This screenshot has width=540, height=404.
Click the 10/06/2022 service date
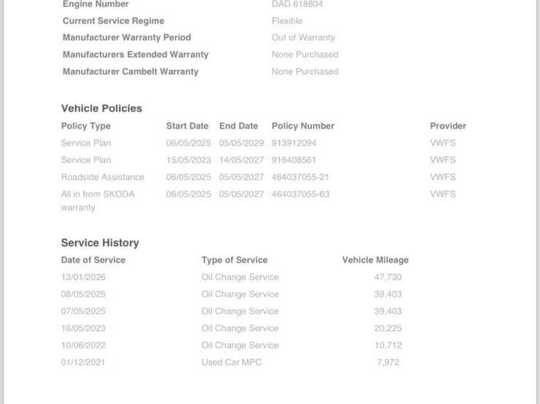click(x=83, y=345)
